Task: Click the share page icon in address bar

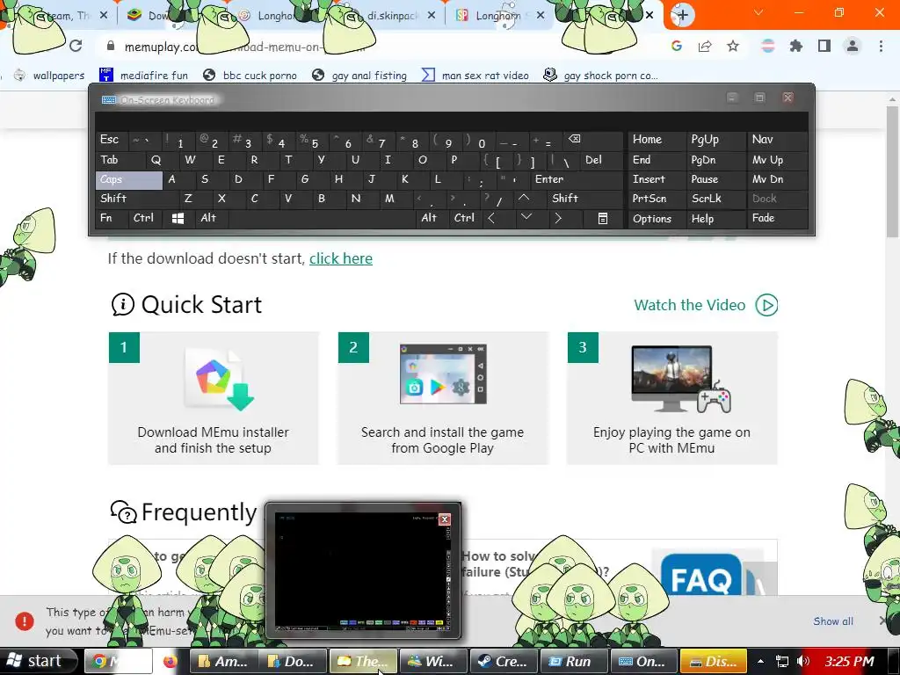Action: pyautogui.click(x=705, y=47)
